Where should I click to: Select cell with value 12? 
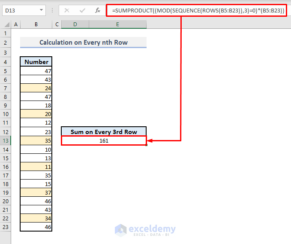click(36, 122)
